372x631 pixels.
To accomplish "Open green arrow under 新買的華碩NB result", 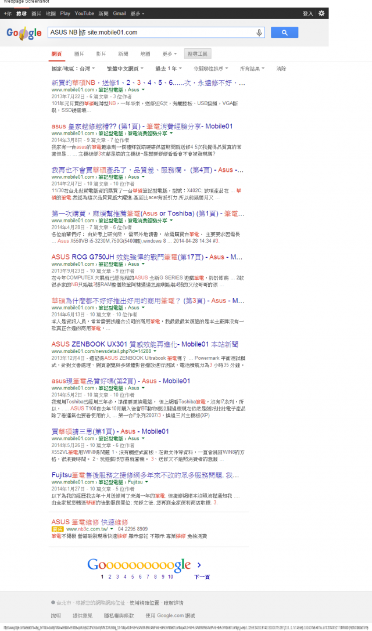I will (x=142, y=90).
